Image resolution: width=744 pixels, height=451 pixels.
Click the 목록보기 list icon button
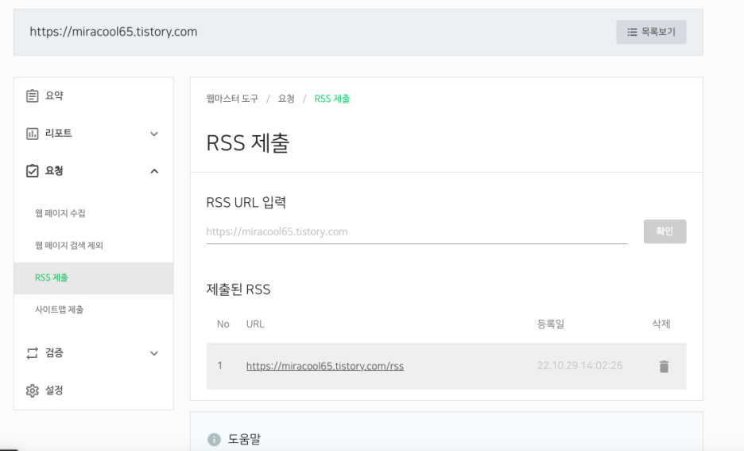(651, 32)
